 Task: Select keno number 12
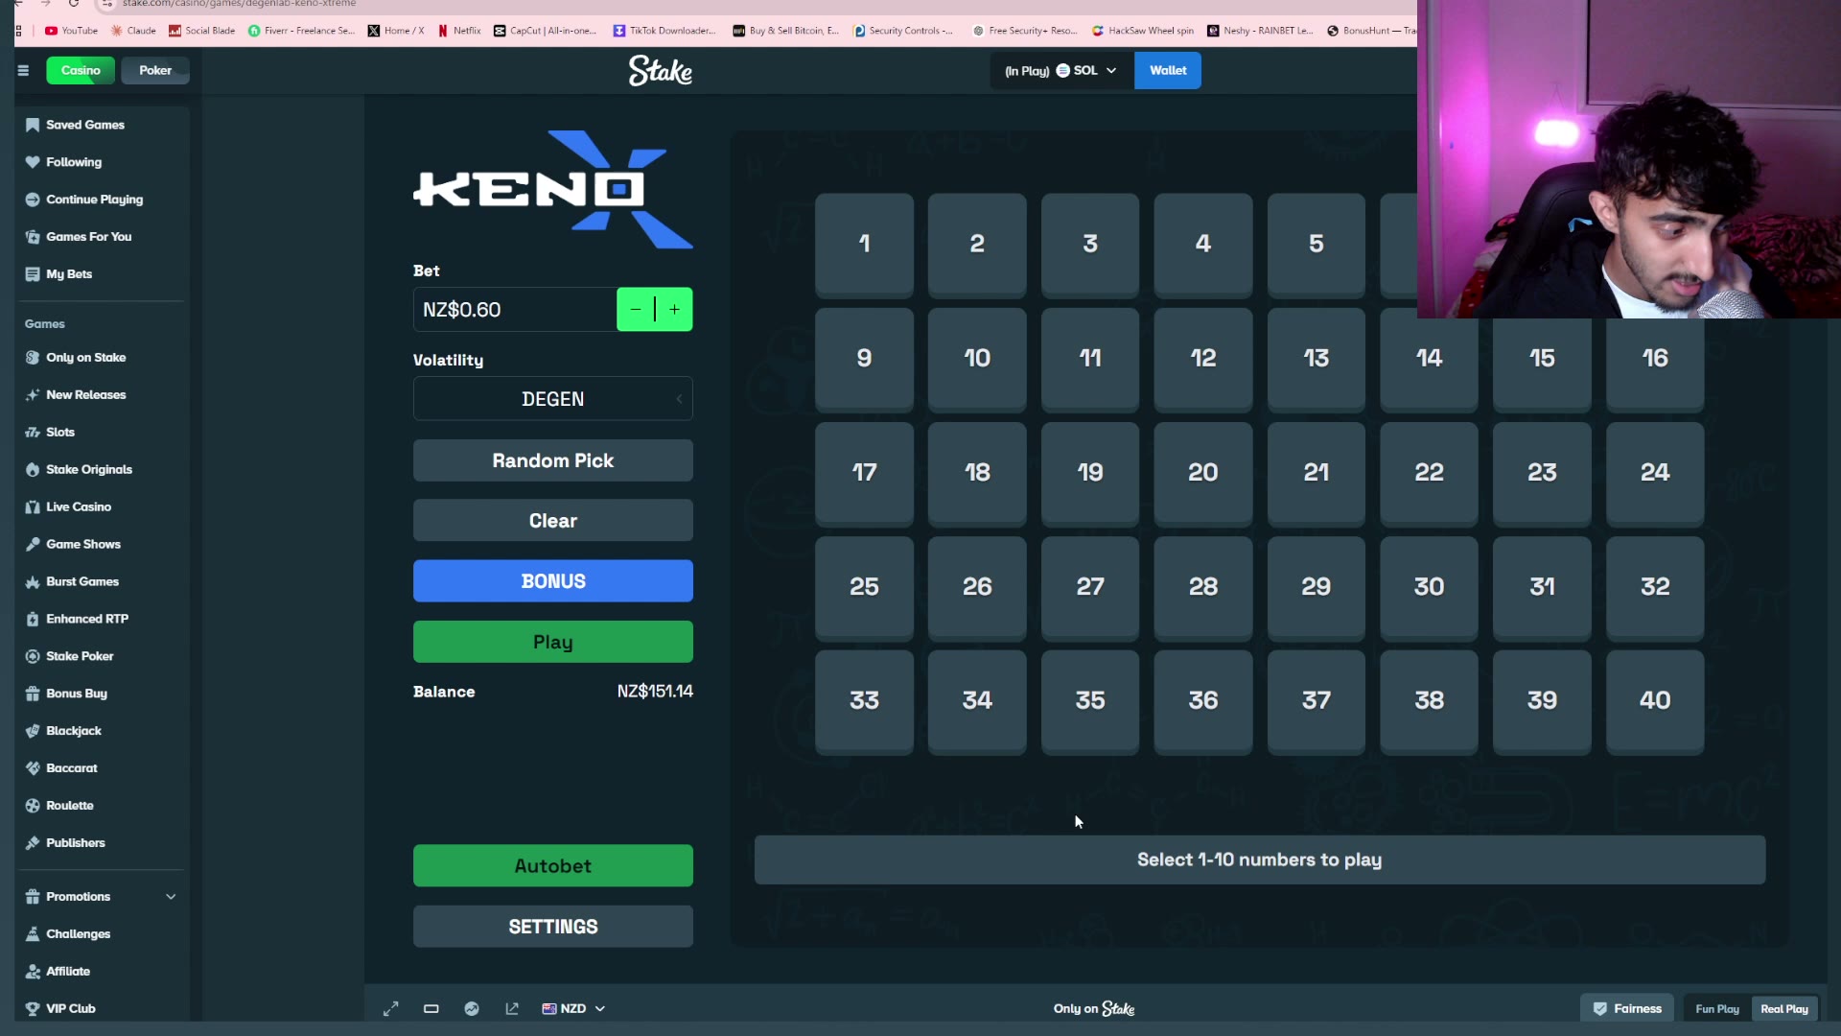pyautogui.click(x=1203, y=359)
